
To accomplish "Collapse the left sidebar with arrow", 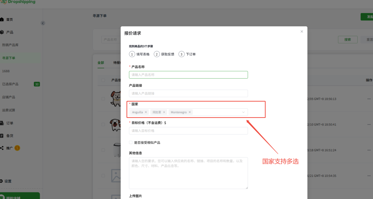I will [43, 23].
